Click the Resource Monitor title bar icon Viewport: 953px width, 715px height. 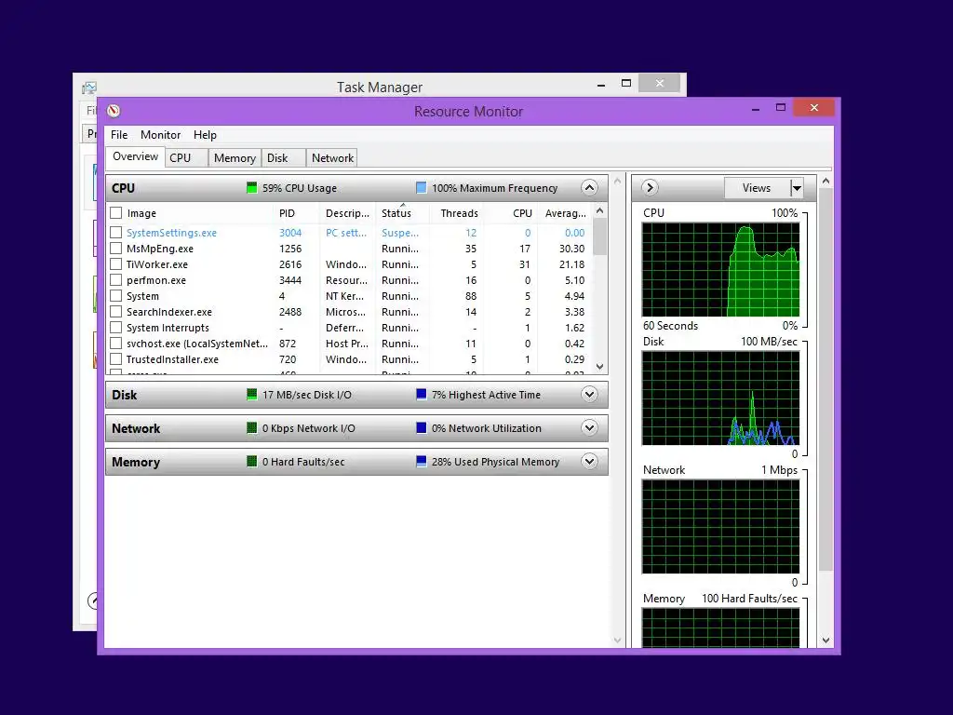coord(114,111)
